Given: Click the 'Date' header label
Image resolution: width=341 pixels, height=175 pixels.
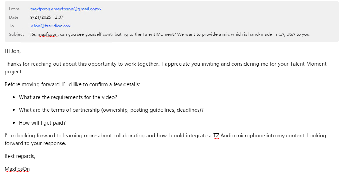Looking at the screenshot, I should point(13,17).
